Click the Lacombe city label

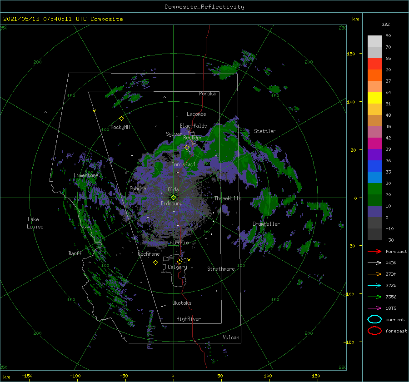tap(196, 114)
